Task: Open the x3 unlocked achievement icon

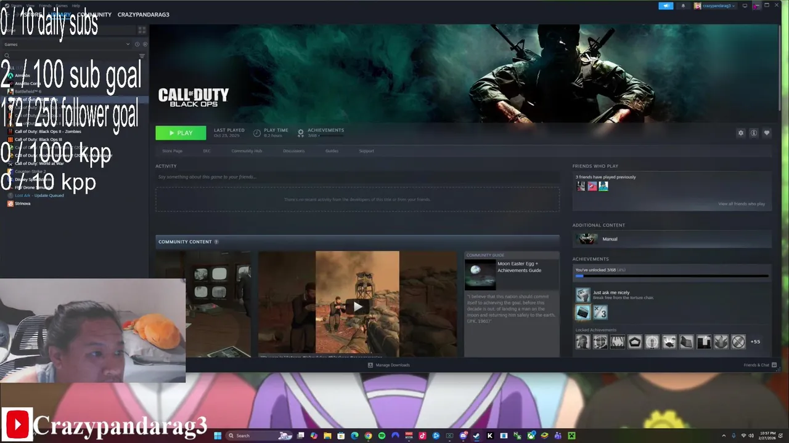Action: [x=600, y=313]
